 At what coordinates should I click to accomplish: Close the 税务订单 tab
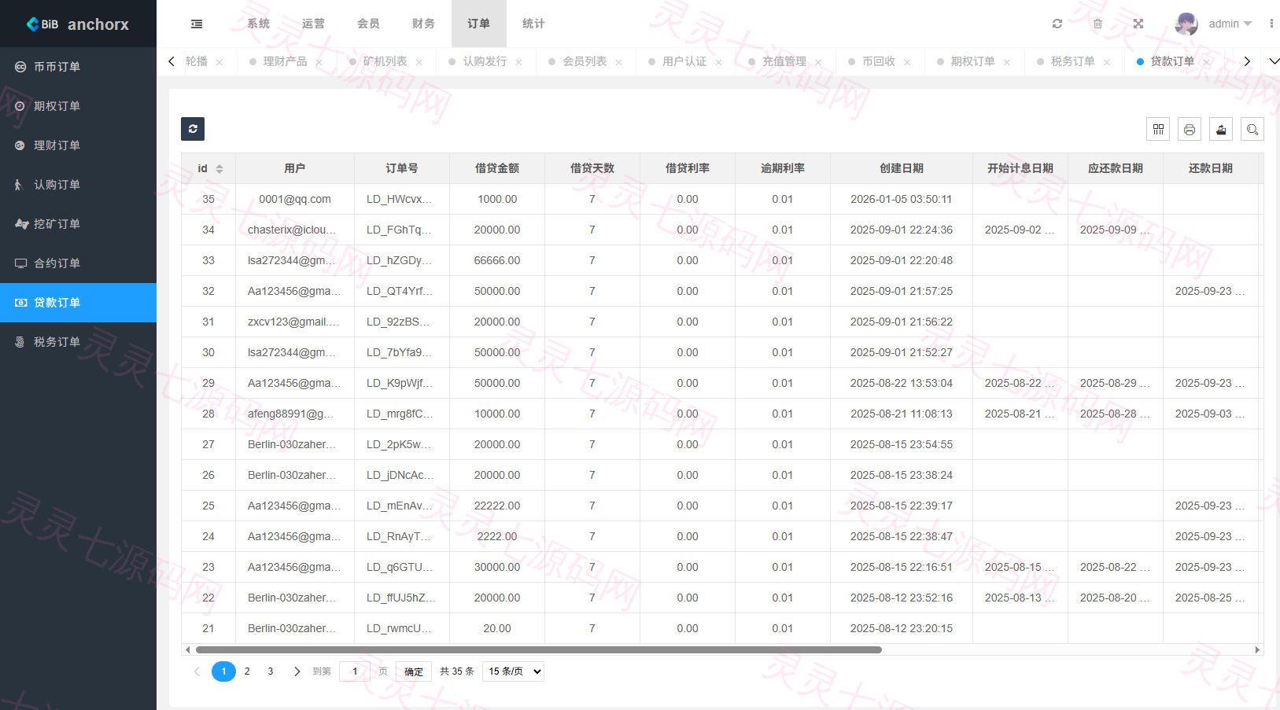point(1107,62)
